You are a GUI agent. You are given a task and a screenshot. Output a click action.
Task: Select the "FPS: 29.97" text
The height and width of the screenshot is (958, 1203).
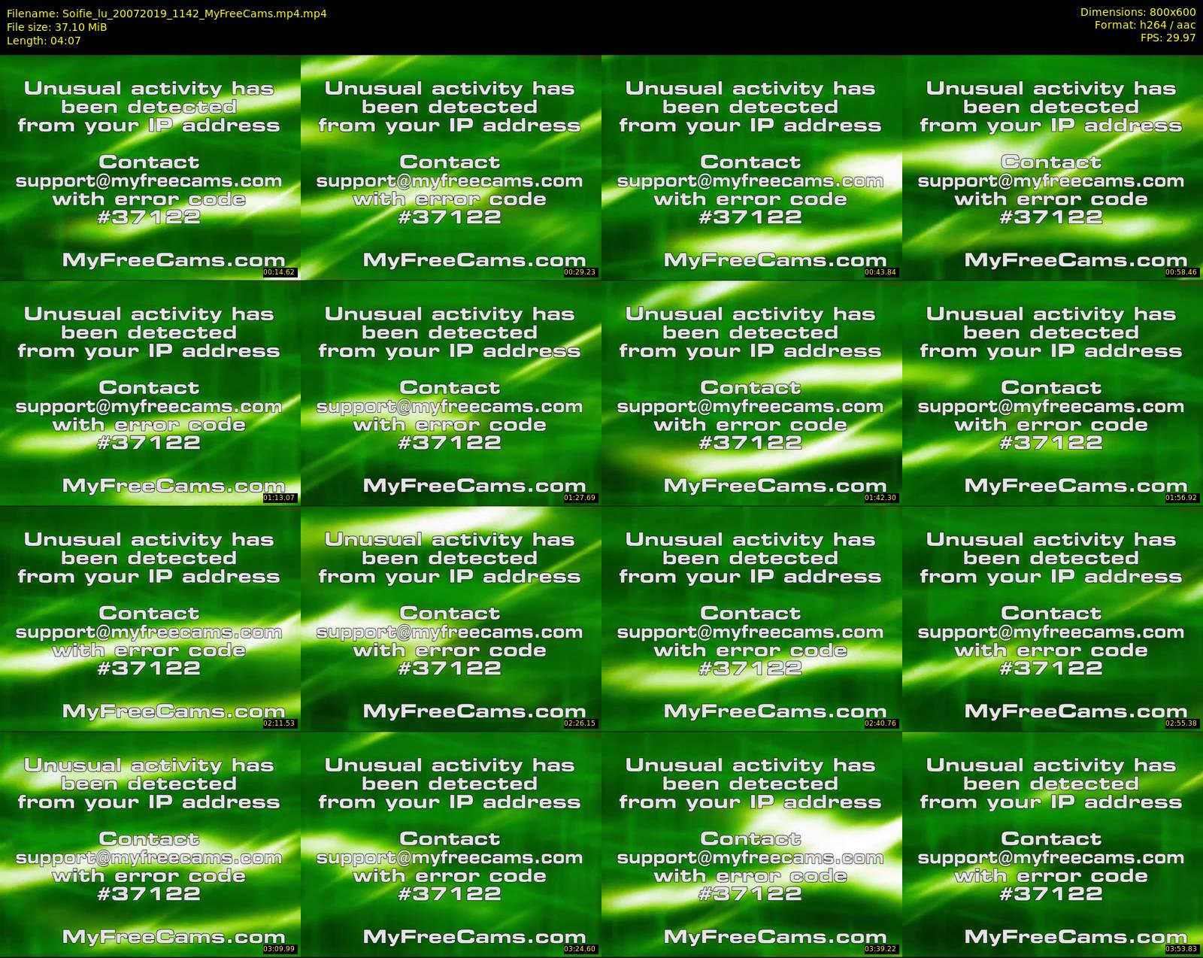tap(1168, 38)
